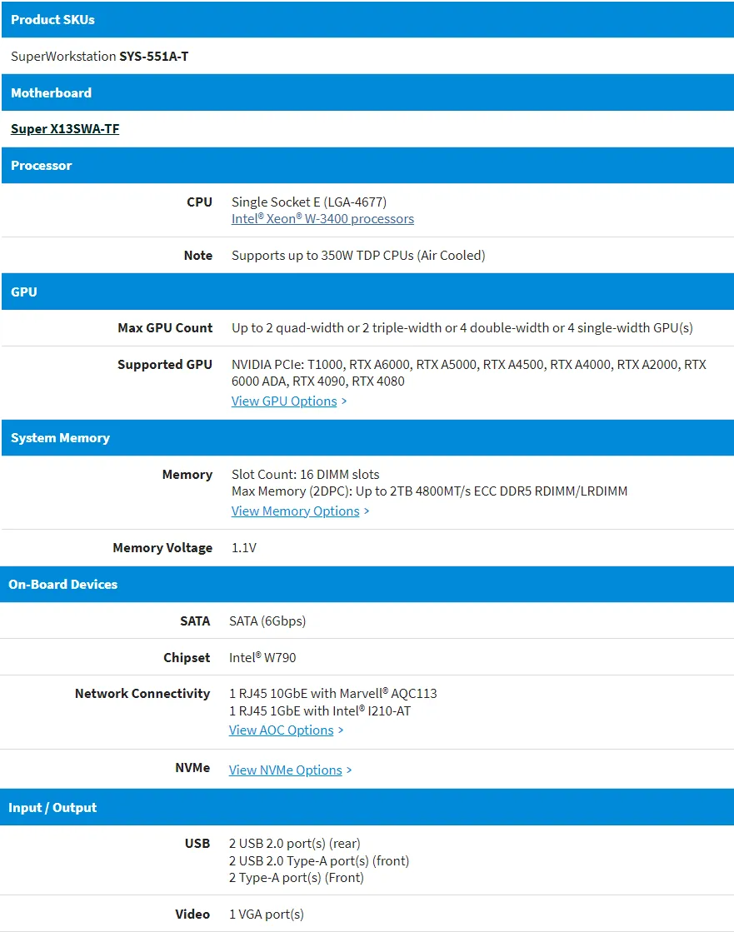Click the USB row label
The height and width of the screenshot is (932, 734).
197,844
